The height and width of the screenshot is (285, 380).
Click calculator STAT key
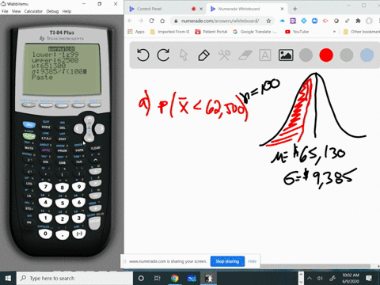[x=63, y=139]
